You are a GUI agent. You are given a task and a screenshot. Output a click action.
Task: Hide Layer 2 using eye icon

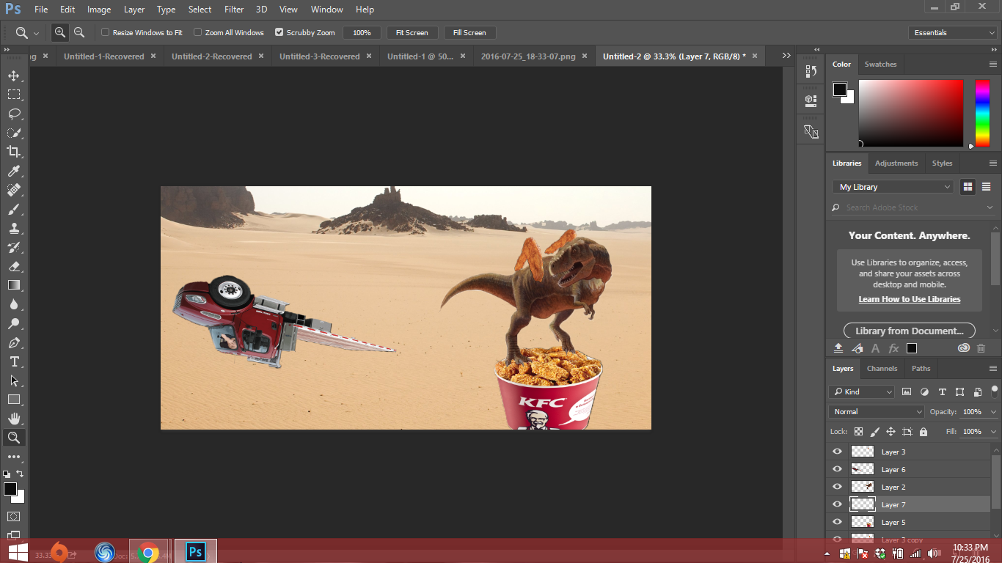coord(837,487)
